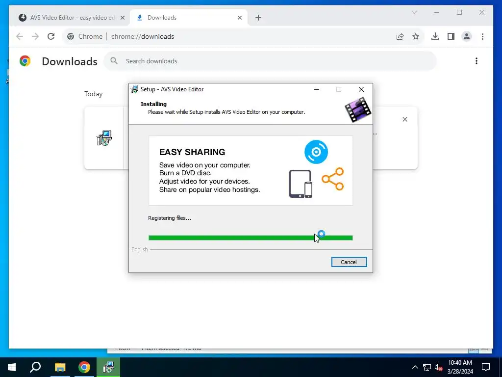
Task: Click the tablet and phone devices icon
Action: point(301,184)
